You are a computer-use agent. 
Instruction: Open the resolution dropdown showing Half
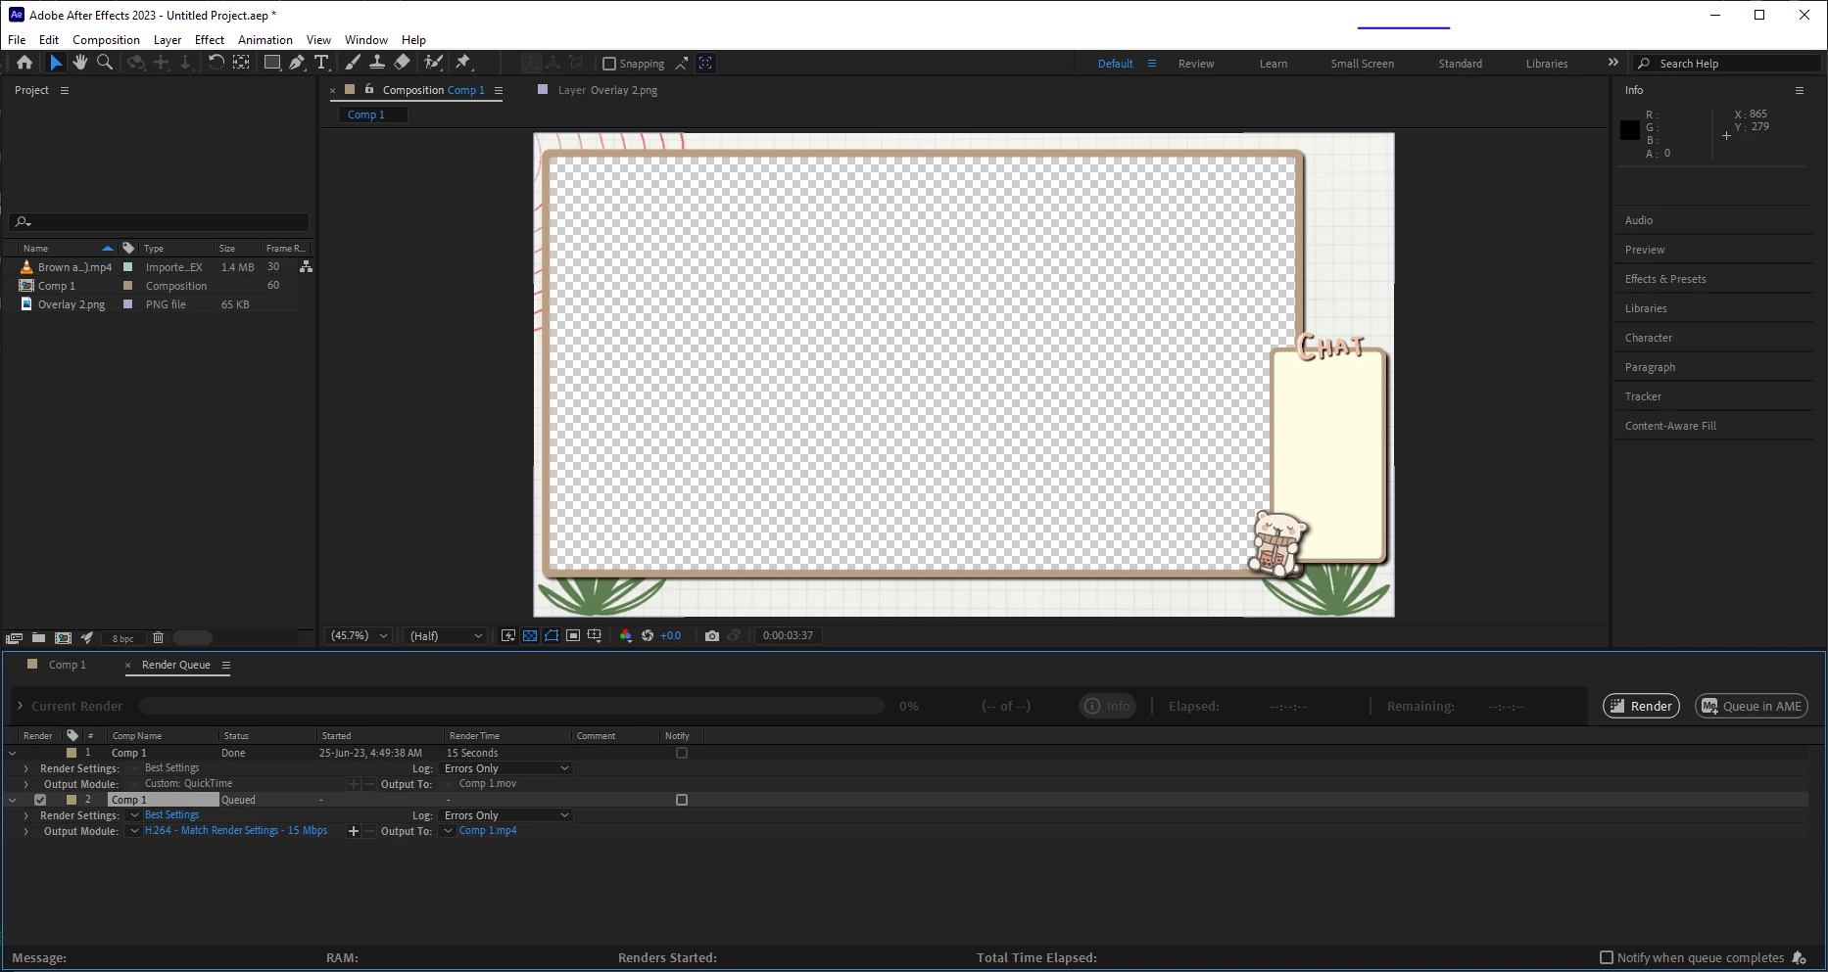coord(446,636)
